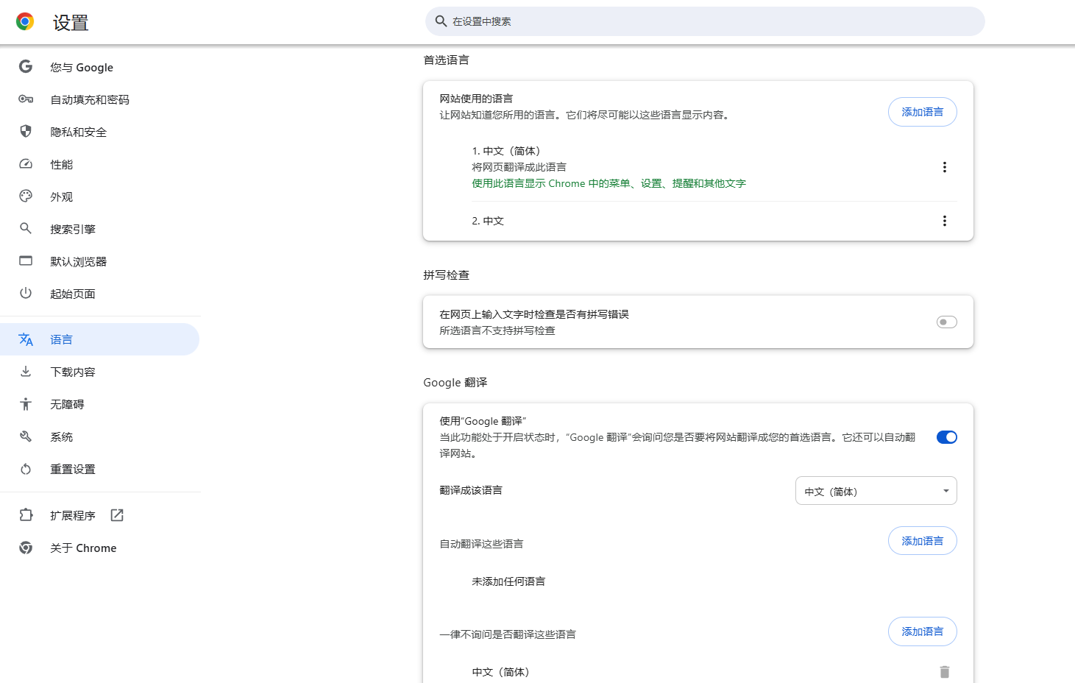The image size is (1075, 683).
Task: Open 性能 settings section
Action: [100, 164]
